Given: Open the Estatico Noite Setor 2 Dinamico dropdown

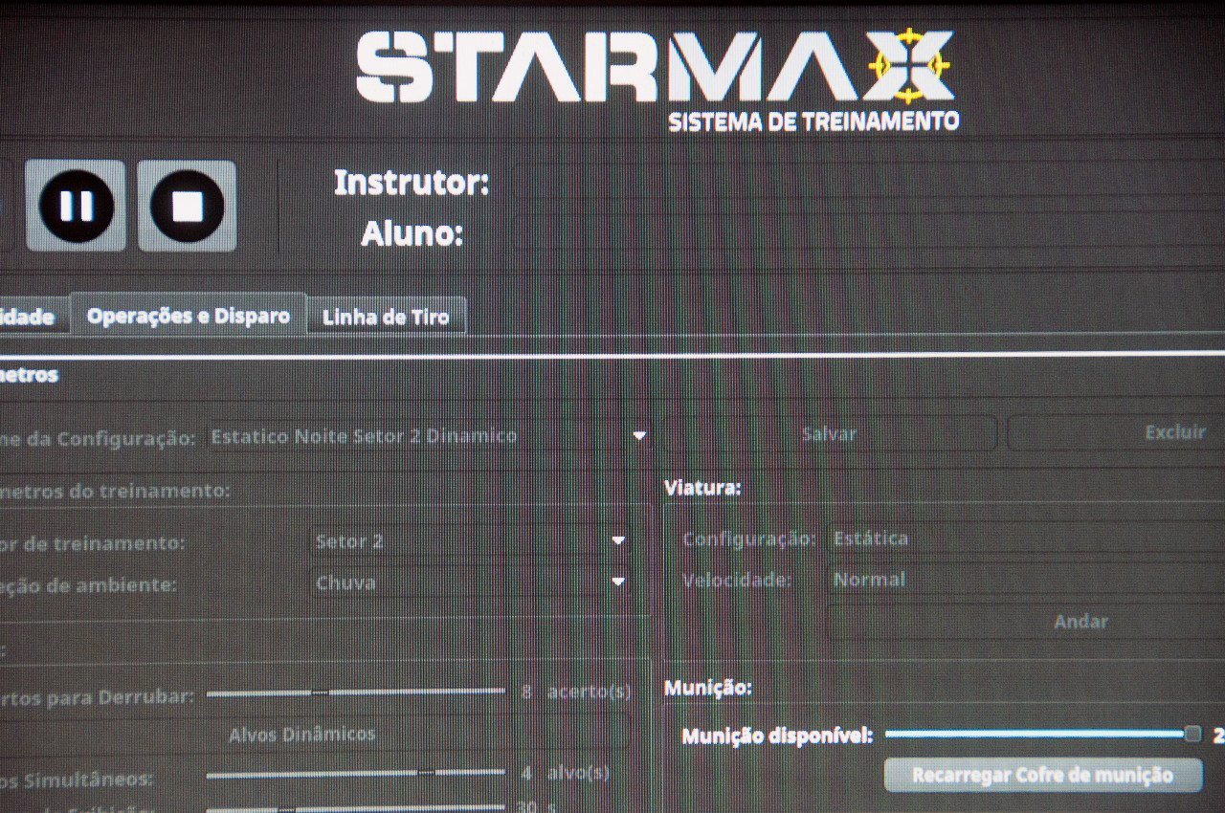Looking at the screenshot, I should pyautogui.click(x=429, y=435).
